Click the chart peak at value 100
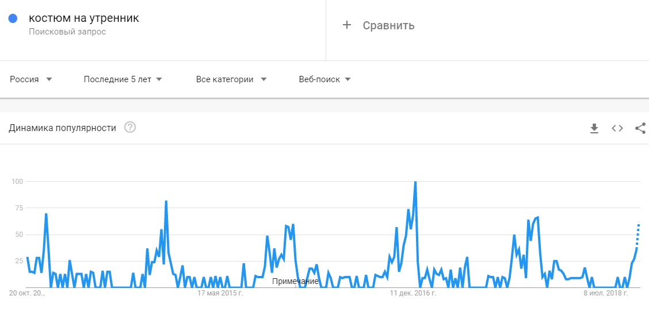The width and height of the screenshot is (649, 311). click(x=415, y=182)
